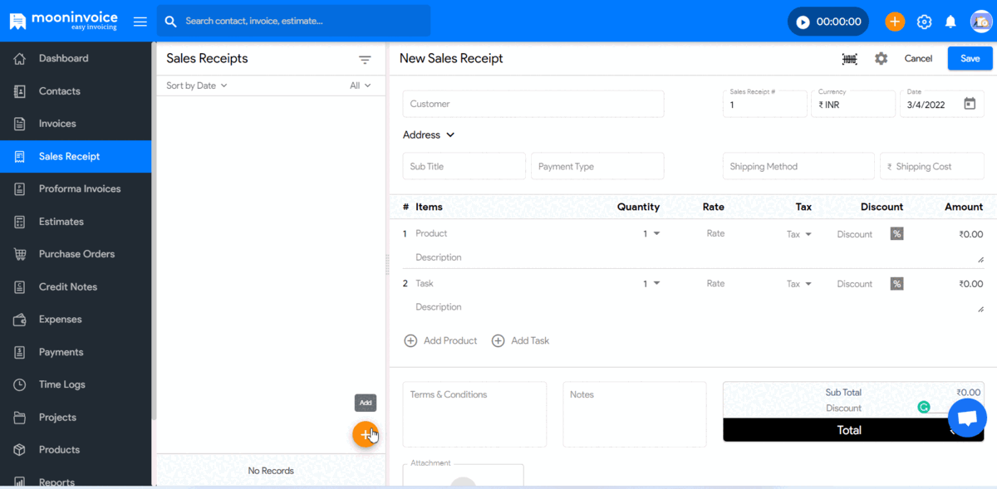The image size is (997, 489).
Task: Focus the Customer field
Action: tap(533, 104)
